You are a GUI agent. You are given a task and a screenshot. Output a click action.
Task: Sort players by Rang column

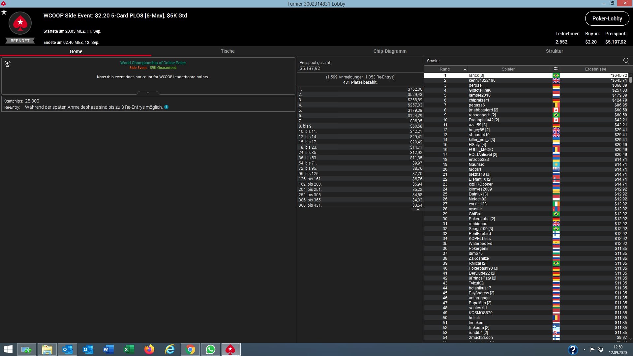pos(445,69)
